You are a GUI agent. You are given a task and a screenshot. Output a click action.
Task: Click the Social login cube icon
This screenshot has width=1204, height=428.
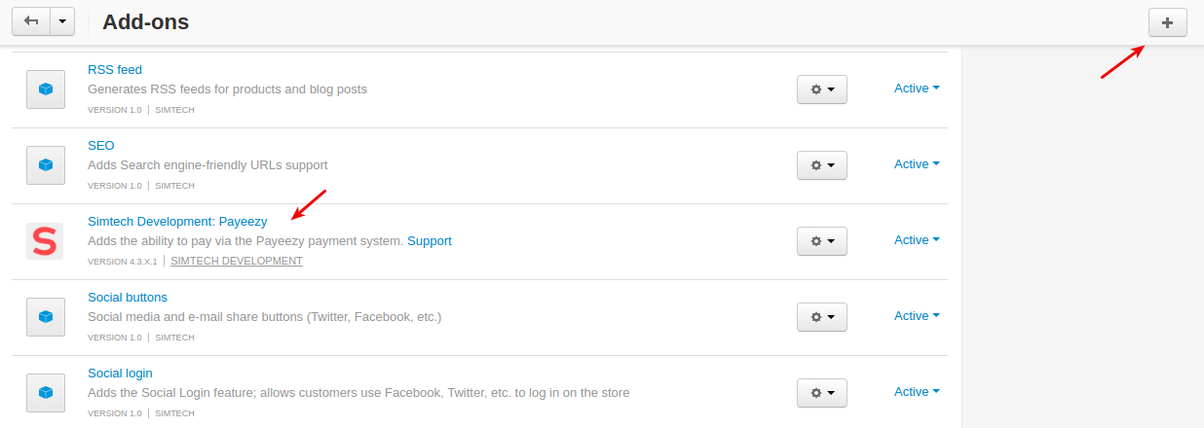(45, 392)
